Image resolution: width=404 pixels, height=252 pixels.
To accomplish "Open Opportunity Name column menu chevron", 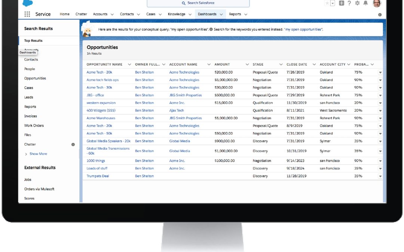I will [129, 64].
